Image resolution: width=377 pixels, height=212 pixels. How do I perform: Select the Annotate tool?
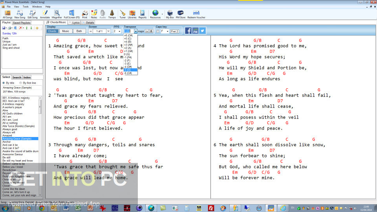click(45, 15)
